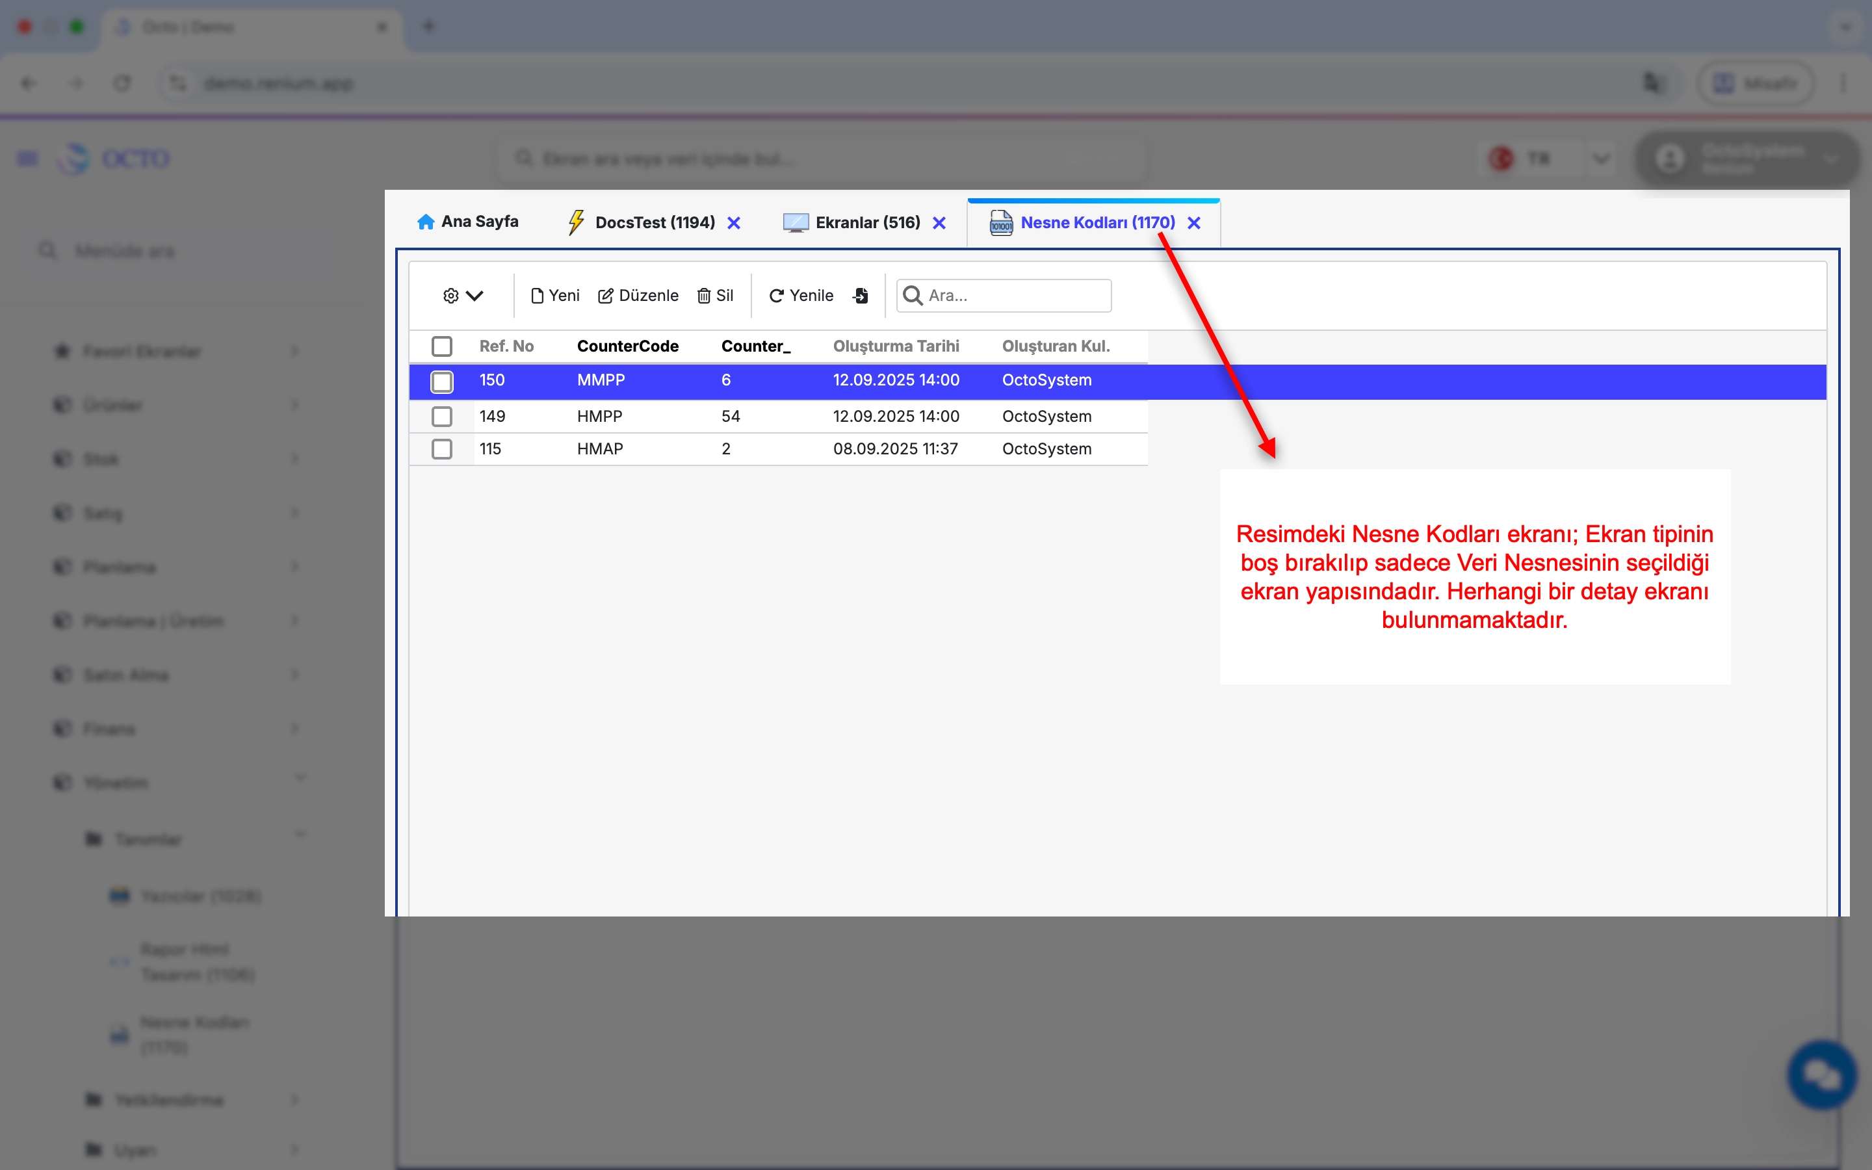Viewport: 1872px width, 1170px height.
Task: Click the export icon next to Yenile
Action: pyautogui.click(x=860, y=296)
